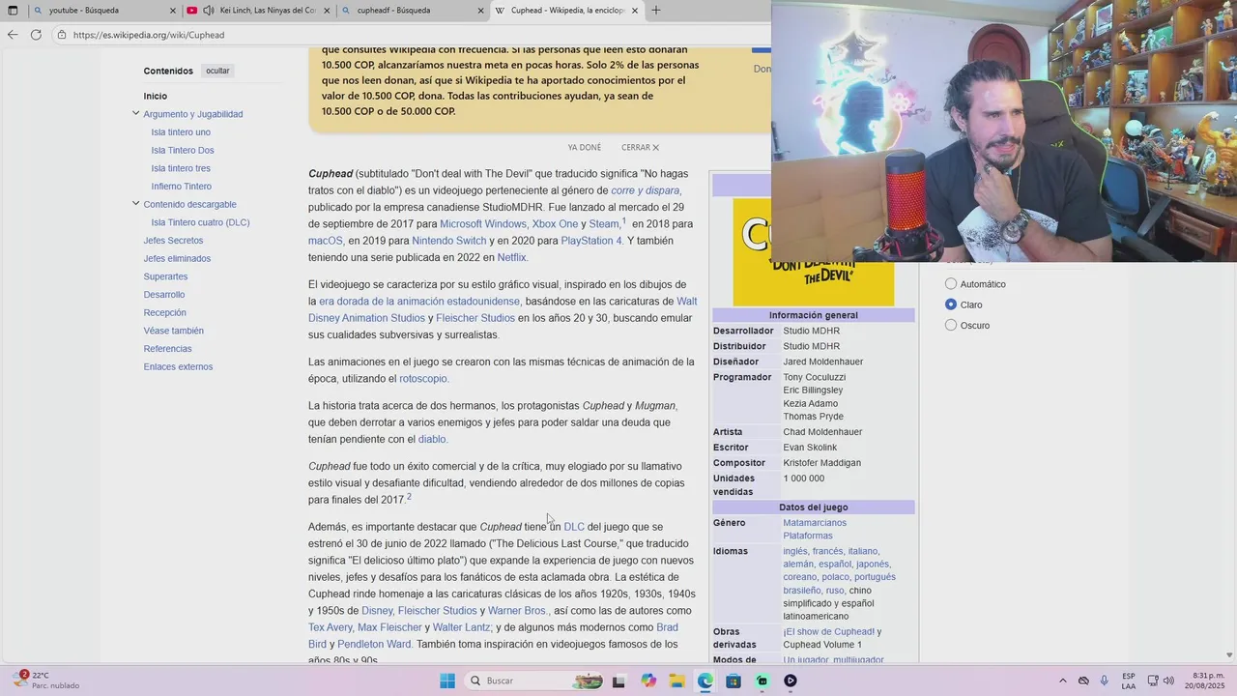Click the taskbar Buscar search box
Screen dimensions: 1237x696
click(x=533, y=681)
